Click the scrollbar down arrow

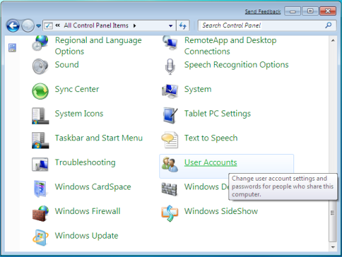(333, 247)
